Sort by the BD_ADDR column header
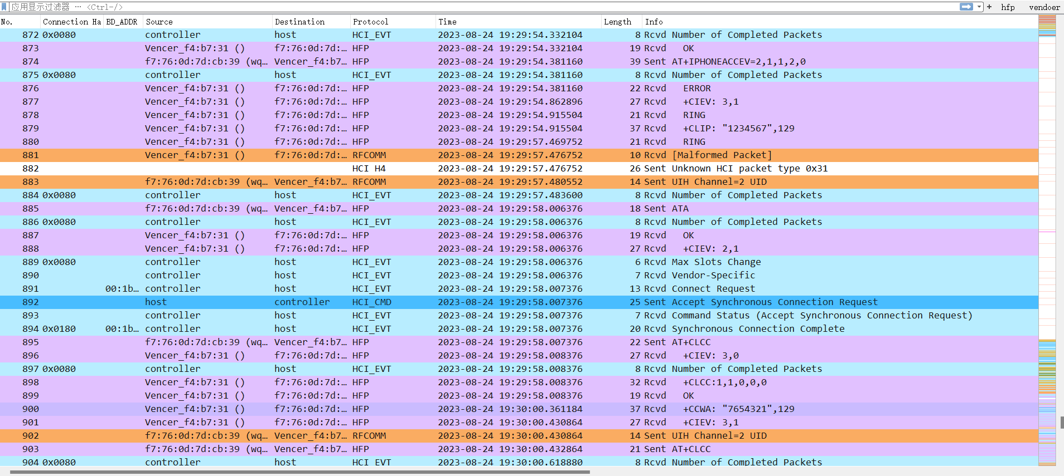The width and height of the screenshot is (1064, 476). pyautogui.click(x=123, y=22)
